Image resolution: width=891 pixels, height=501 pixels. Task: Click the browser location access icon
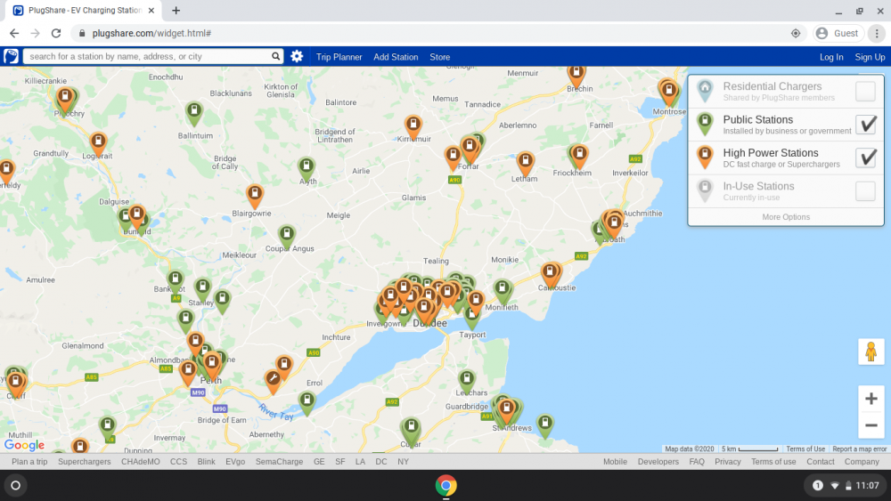tap(796, 34)
